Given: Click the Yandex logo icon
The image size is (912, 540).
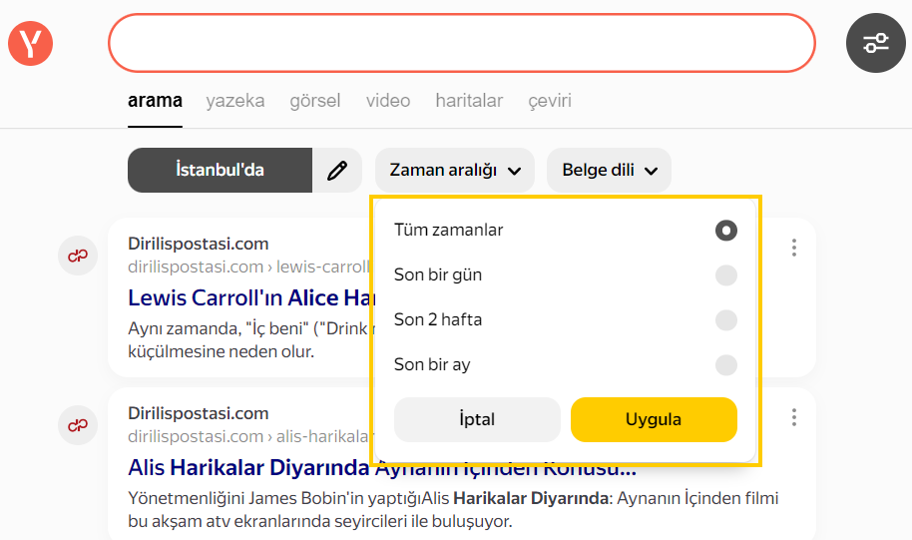Looking at the screenshot, I should [30, 43].
